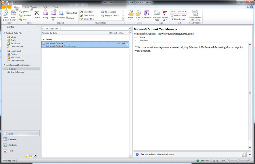Switch to the Home tab
Viewport: 255px width, 164px height.
click(17, 7)
